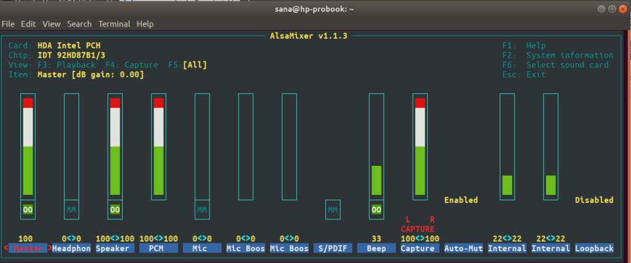
Task: Click the red CAPTURE toggle text
Action: pos(418,229)
